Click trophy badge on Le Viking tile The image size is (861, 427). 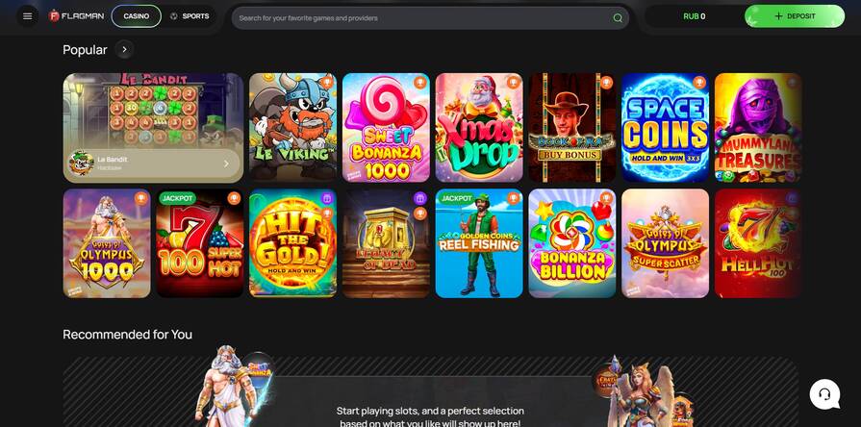[327, 83]
